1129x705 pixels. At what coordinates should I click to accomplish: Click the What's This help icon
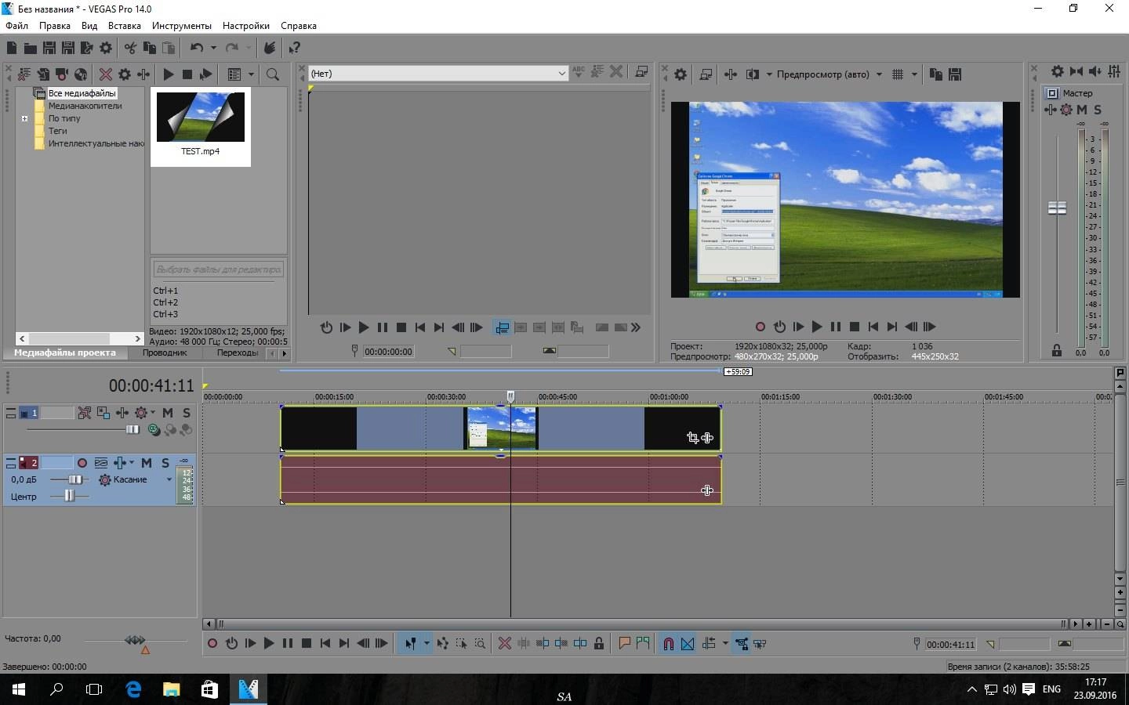point(295,48)
